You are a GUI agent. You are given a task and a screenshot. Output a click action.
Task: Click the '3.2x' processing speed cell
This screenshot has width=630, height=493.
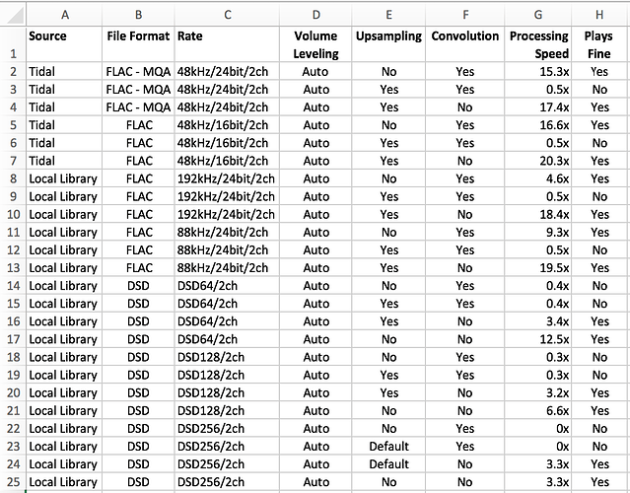[x=538, y=392]
